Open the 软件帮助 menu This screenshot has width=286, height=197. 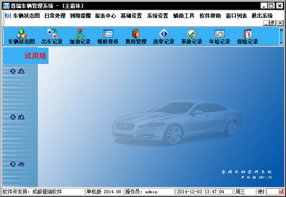click(x=209, y=16)
